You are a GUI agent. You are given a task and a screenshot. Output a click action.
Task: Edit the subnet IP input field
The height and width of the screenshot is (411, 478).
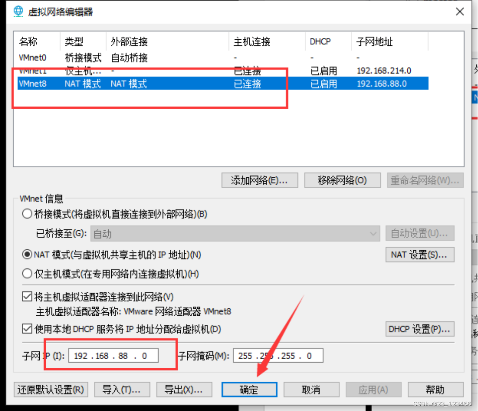pos(113,355)
